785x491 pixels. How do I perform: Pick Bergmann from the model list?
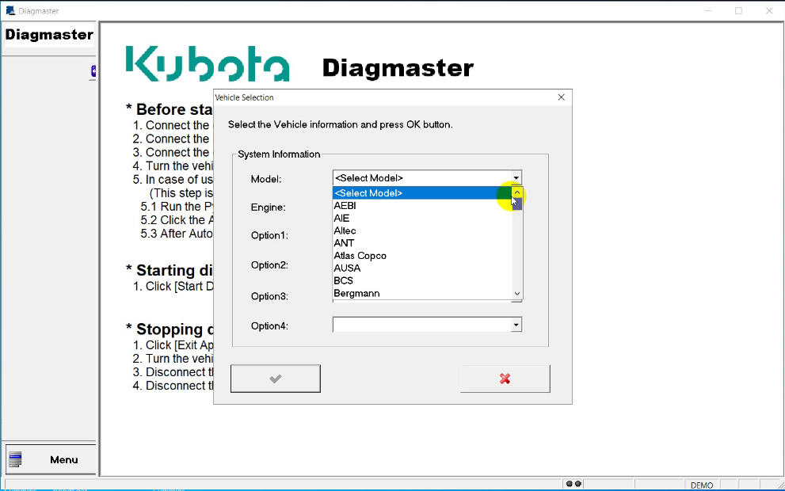coord(356,293)
